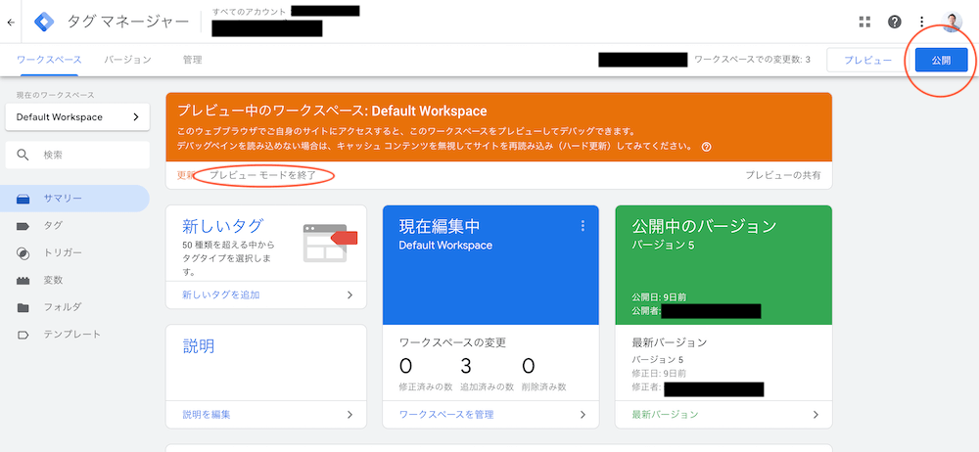979x452 pixels.
Task: Click the 公開中のバージョン heading
Action: click(x=704, y=225)
